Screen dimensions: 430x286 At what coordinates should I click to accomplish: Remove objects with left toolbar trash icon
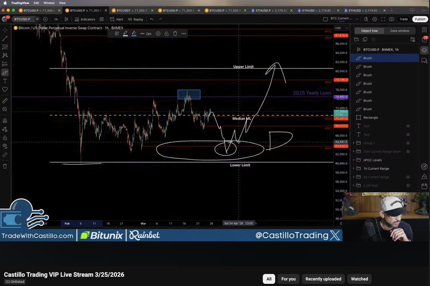(x=5, y=166)
